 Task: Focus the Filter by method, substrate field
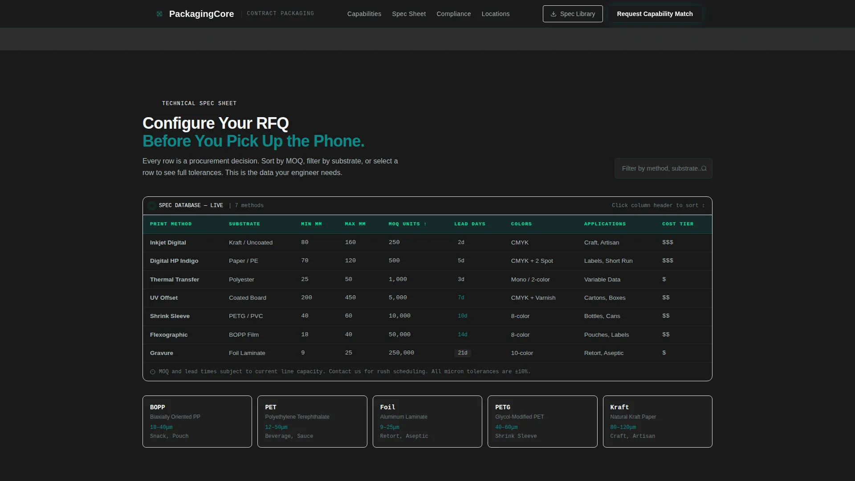click(663, 168)
